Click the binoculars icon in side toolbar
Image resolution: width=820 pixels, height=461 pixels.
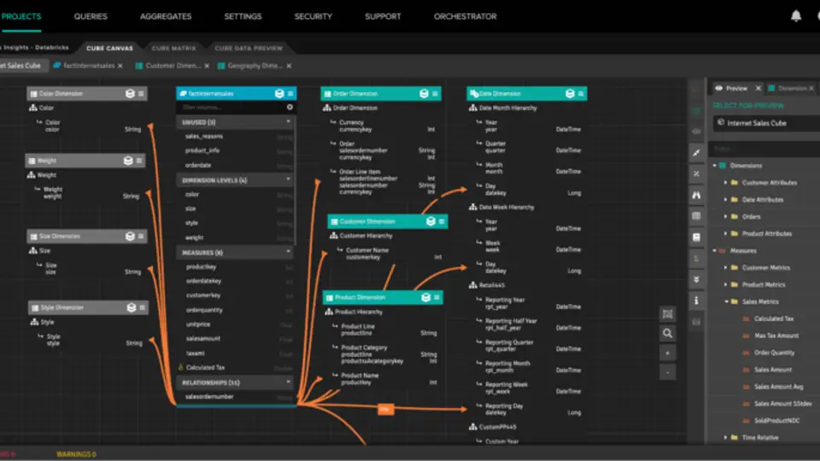pos(696,195)
